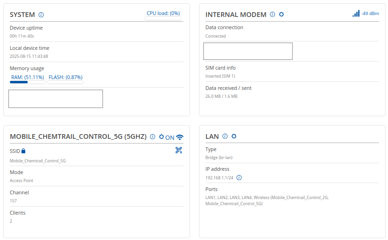This screenshot has width=388, height=240.
Task: Click IP address value 192.168.1.1/24
Action: [x=219, y=178]
